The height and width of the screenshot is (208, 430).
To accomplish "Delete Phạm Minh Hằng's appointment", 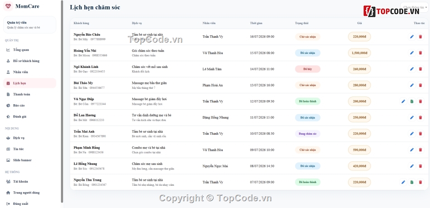I will pos(420,150).
